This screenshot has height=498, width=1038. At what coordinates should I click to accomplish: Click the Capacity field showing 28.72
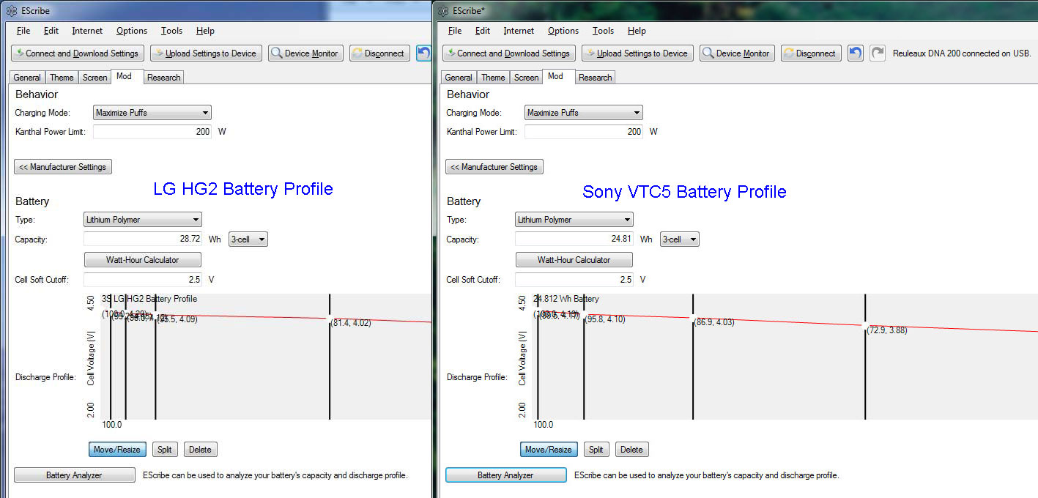click(x=143, y=239)
